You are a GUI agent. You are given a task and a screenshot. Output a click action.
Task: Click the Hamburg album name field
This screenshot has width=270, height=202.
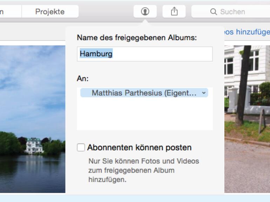coord(144,54)
